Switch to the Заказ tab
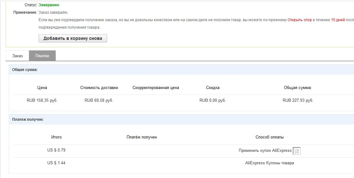 click(x=17, y=56)
